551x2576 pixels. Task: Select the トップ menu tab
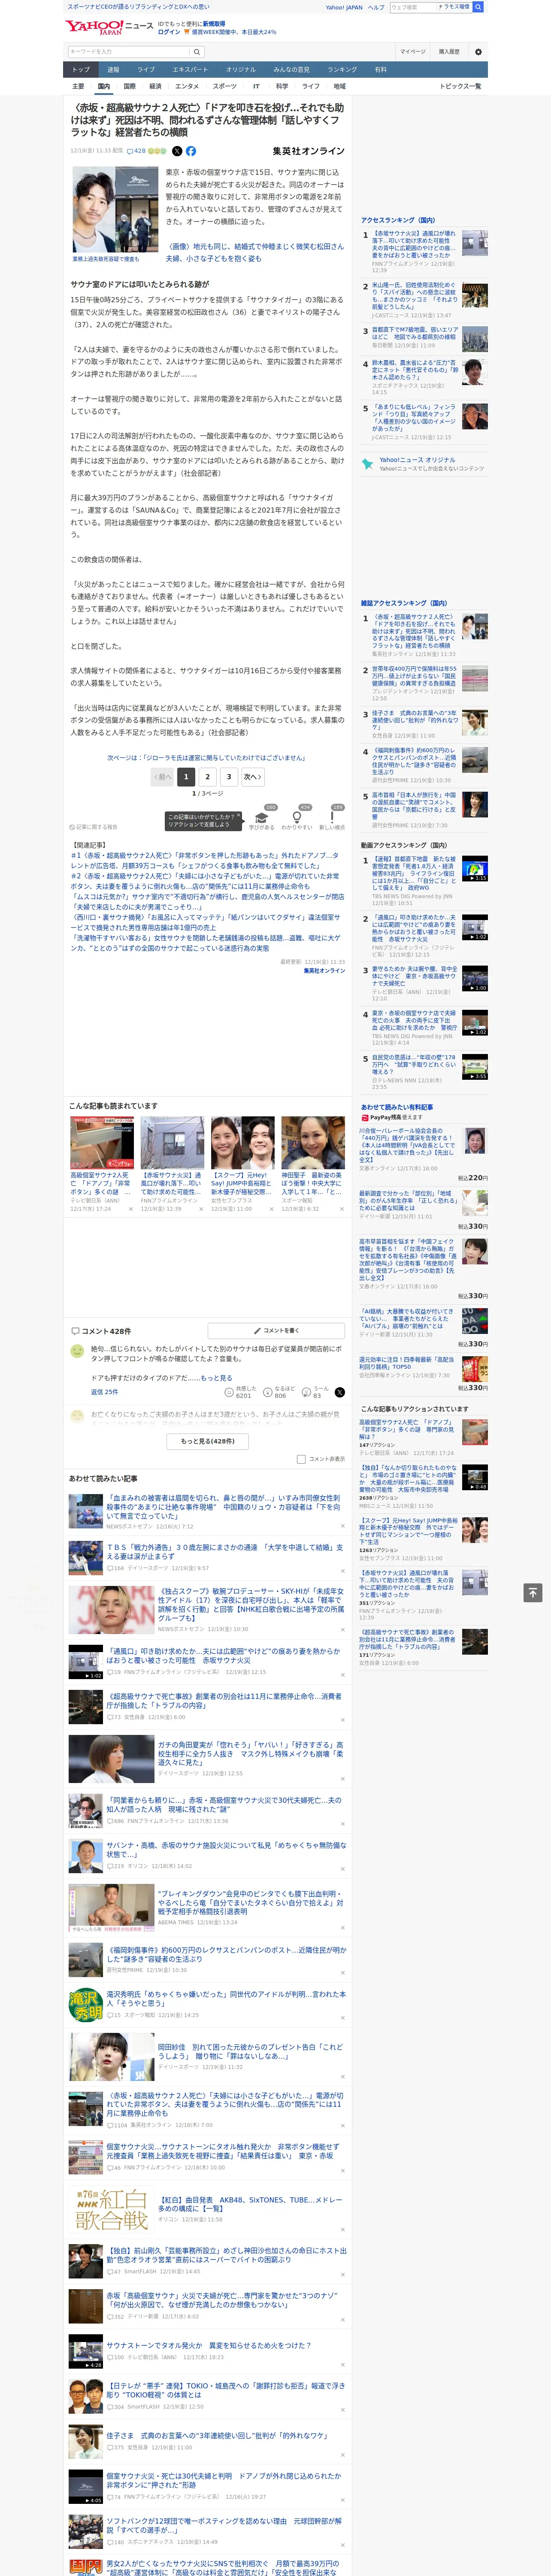click(81, 70)
